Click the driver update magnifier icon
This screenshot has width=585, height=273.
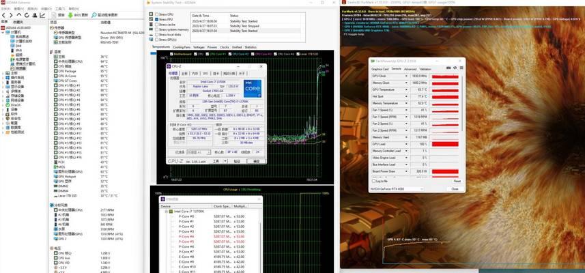(x=94, y=15)
